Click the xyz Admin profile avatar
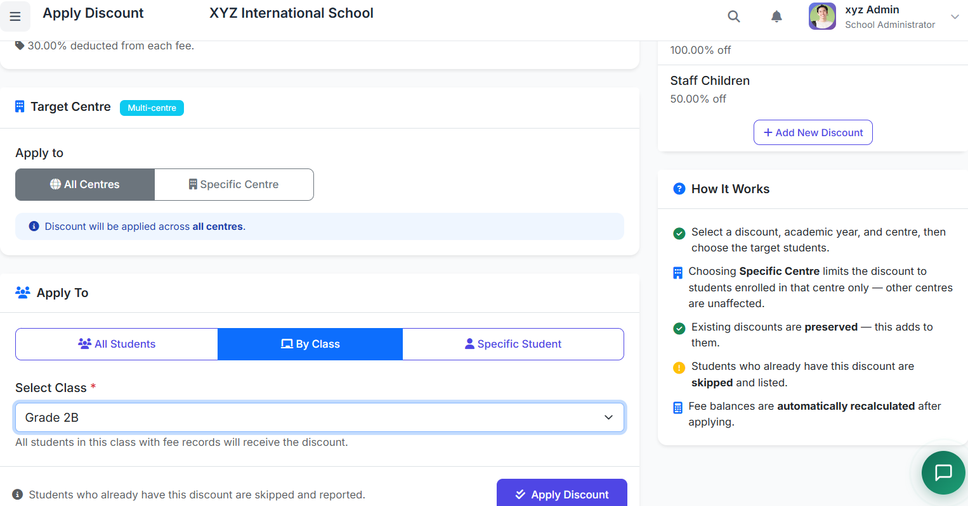This screenshot has height=506, width=968. pyautogui.click(x=822, y=16)
